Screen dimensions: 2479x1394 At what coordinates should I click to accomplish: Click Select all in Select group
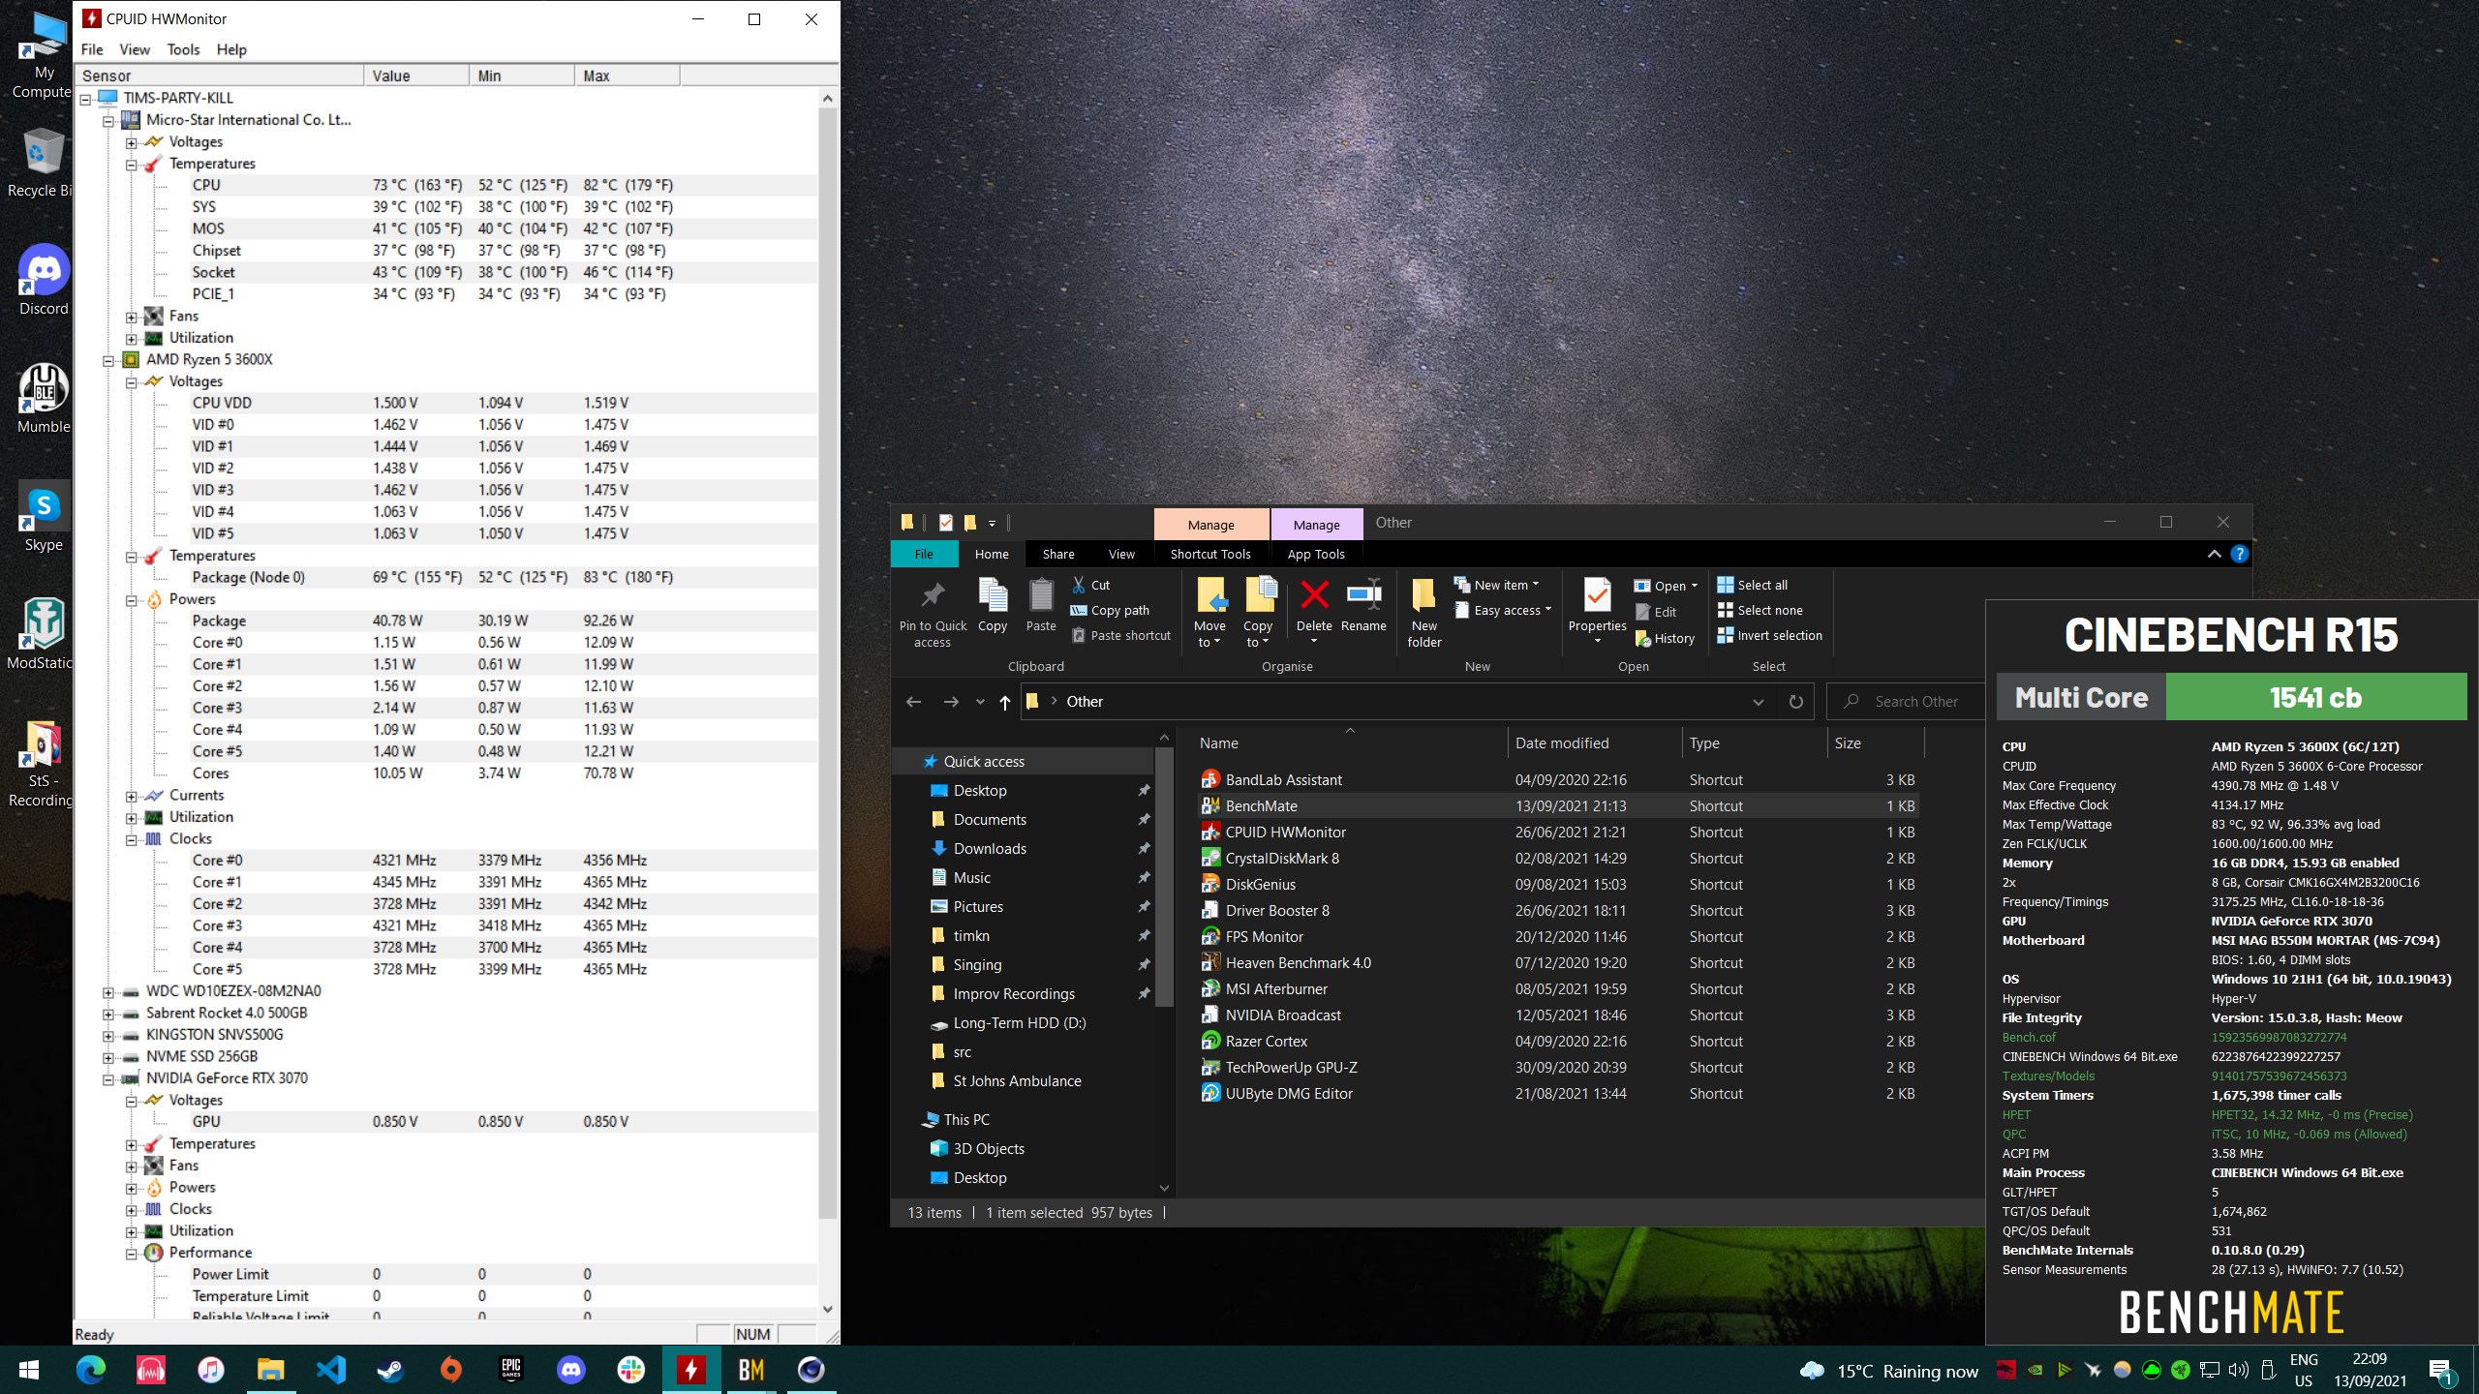[1753, 585]
